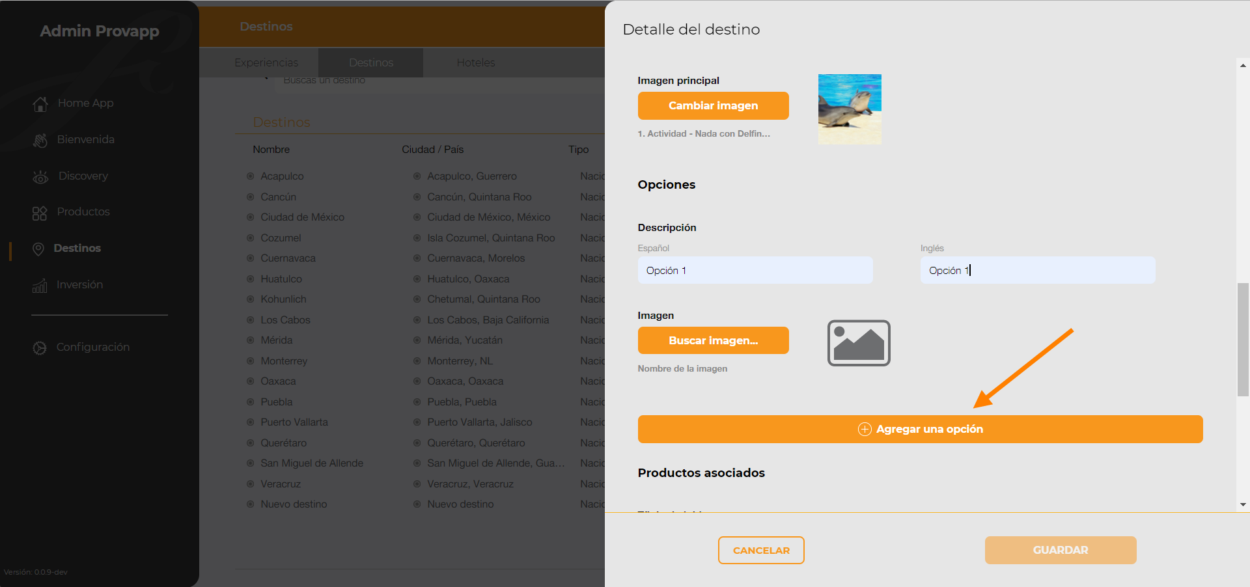1250x587 pixels.
Task: Select the Destinos tab
Action: coord(371,62)
